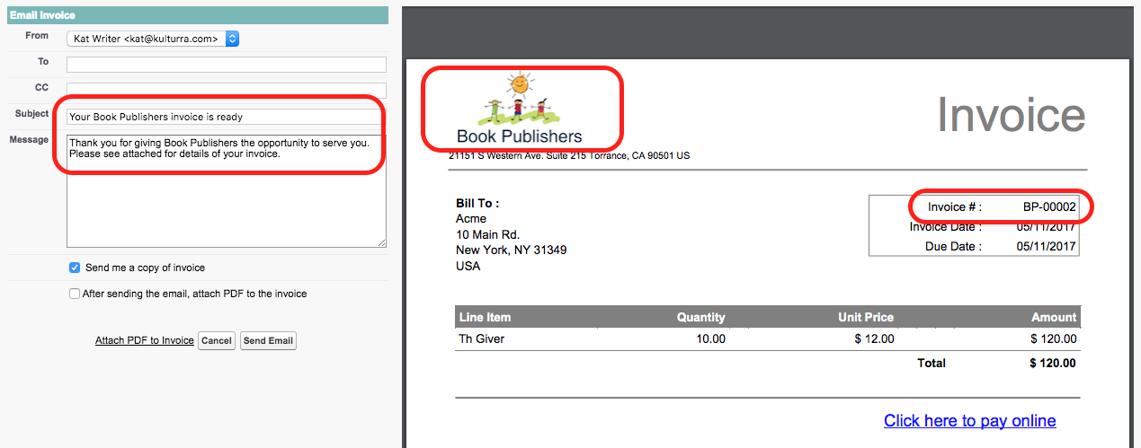This screenshot has width=1141, height=448.
Task: Click the '10 Main Rd.' address line
Action: [x=487, y=234]
